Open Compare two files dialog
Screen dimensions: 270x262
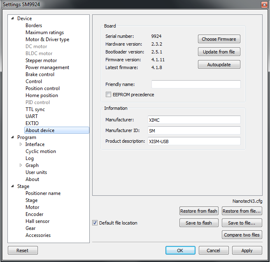tap(242, 235)
